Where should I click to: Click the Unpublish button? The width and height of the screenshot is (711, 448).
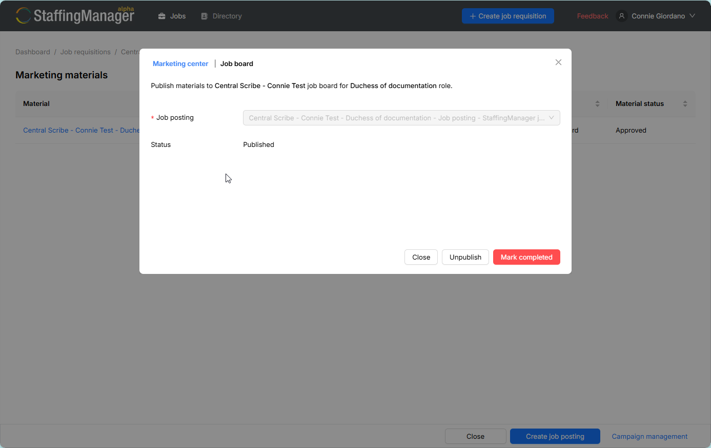pos(465,257)
